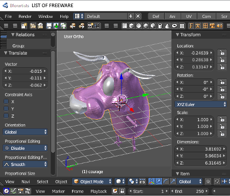The width and height of the screenshot is (230, 196).
Task: Click the Vector X value field
Action: (x=25, y=71)
